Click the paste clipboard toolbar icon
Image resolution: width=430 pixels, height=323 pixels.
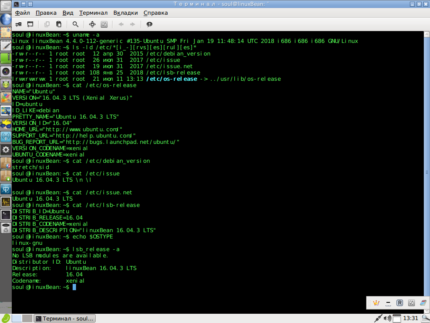coord(59,24)
